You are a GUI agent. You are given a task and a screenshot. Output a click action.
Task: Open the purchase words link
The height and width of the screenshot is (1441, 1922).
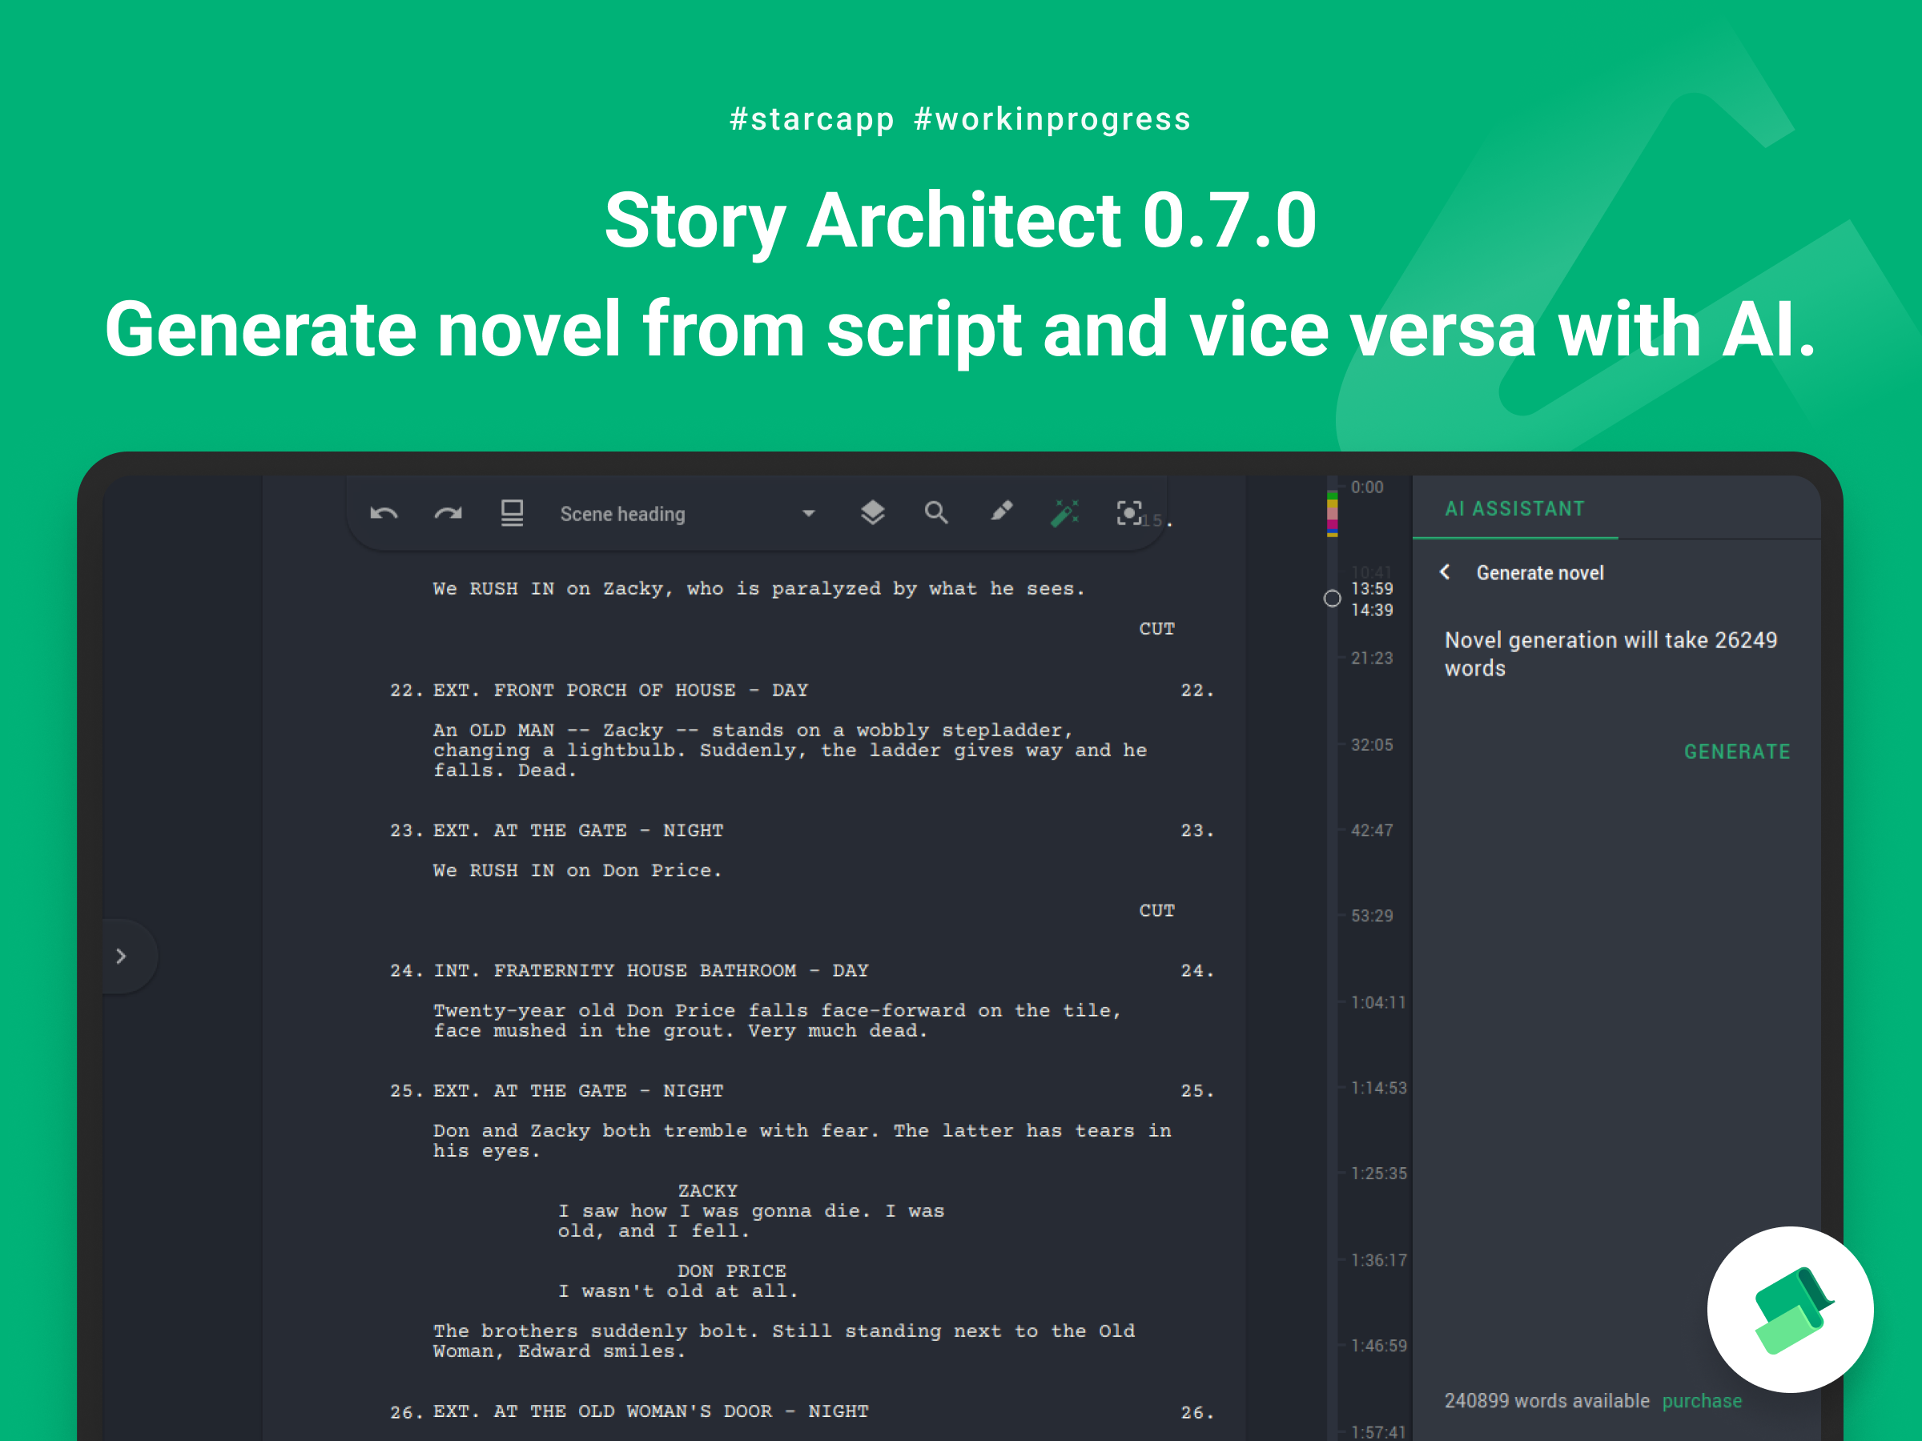tap(1701, 1401)
